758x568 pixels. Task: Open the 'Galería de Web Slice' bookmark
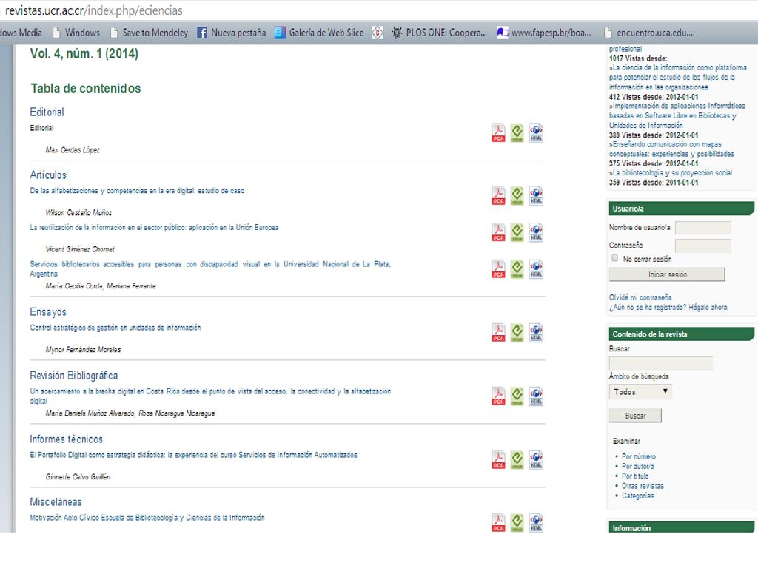coord(319,33)
